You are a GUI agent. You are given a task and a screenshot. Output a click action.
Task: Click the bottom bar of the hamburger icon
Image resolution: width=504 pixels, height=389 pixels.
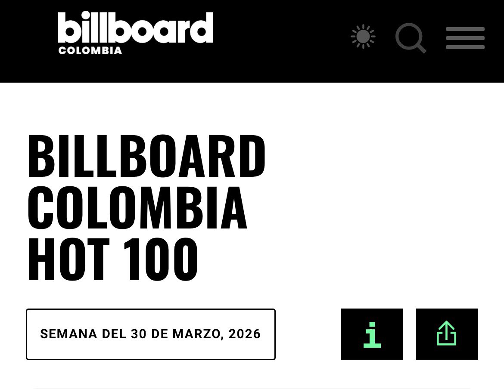click(x=465, y=46)
